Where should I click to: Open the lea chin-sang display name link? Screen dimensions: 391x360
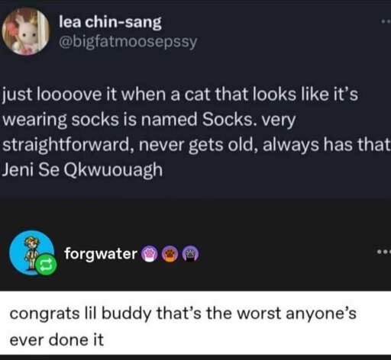[x=110, y=22]
